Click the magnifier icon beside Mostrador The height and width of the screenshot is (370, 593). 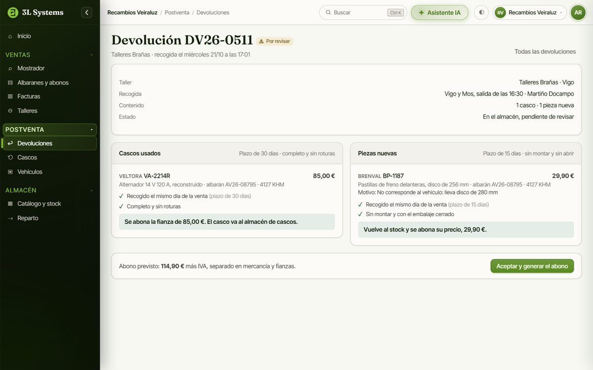[x=10, y=68]
